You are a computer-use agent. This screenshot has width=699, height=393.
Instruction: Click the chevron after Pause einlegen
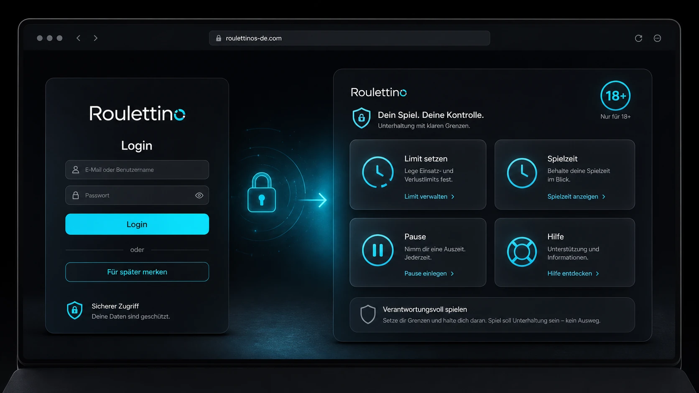pyautogui.click(x=452, y=274)
